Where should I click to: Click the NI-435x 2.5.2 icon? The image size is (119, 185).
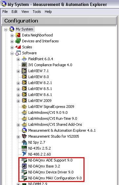tap(24, 148)
